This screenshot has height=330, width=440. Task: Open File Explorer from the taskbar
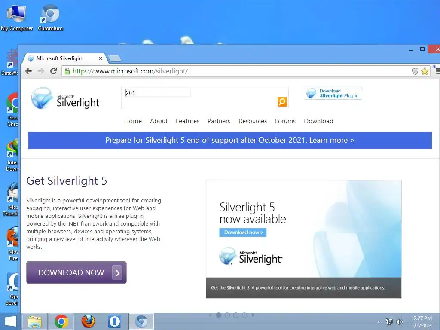pyautogui.click(x=35, y=321)
